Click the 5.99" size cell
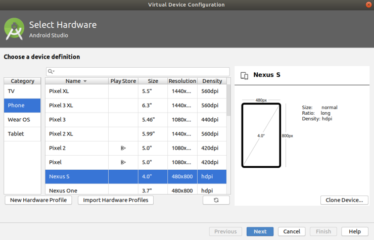This screenshot has height=240, width=374. pos(153,134)
